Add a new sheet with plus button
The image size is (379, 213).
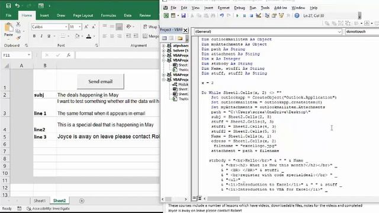tap(82, 201)
